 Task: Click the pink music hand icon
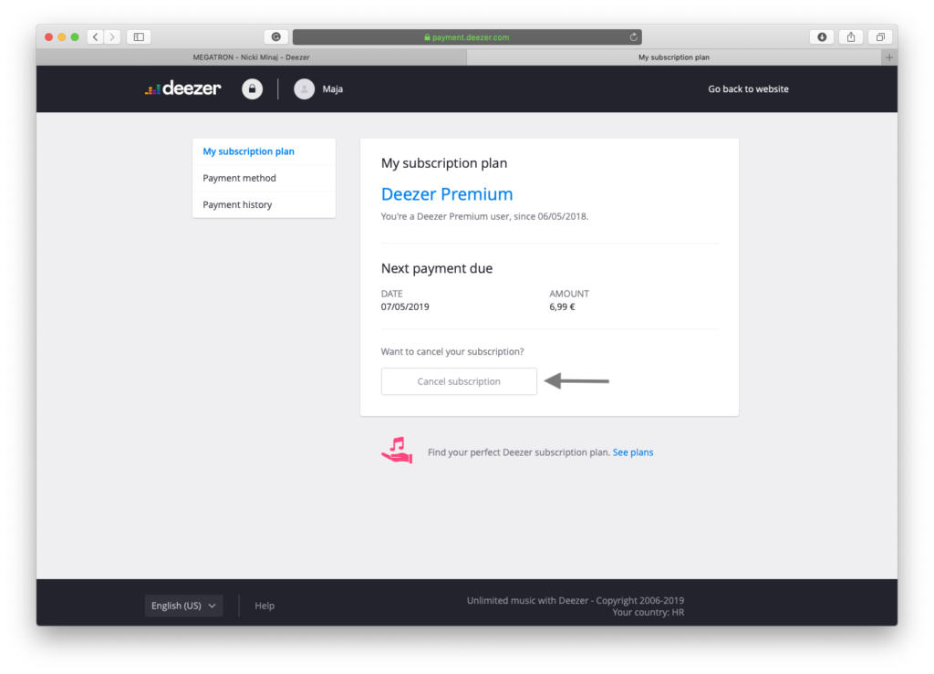(x=397, y=451)
